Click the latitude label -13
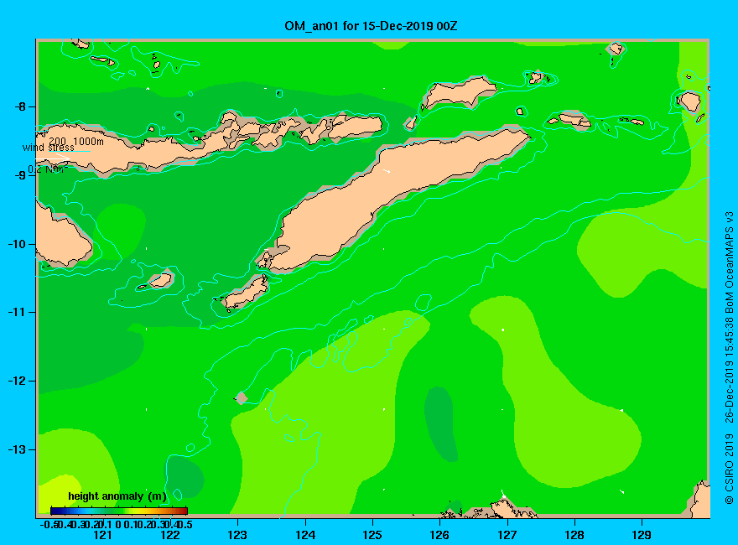The height and width of the screenshot is (545, 738). [18, 449]
